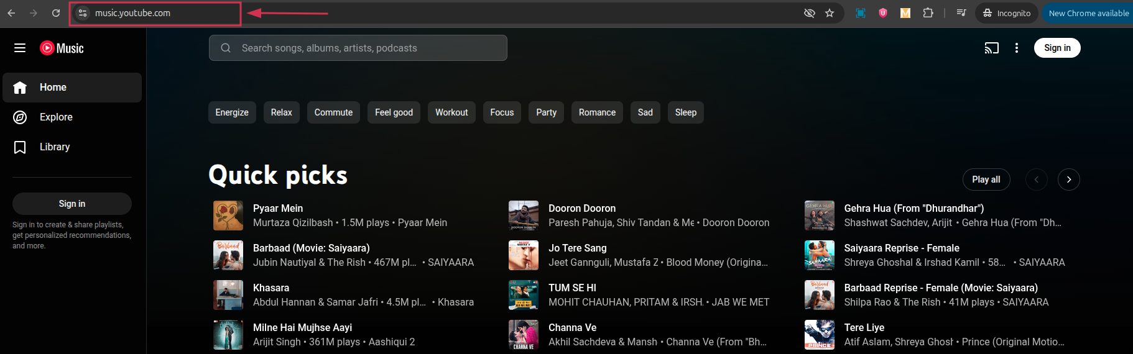
Task: Click third-party cookies blocked eye icon
Action: pyautogui.click(x=809, y=13)
